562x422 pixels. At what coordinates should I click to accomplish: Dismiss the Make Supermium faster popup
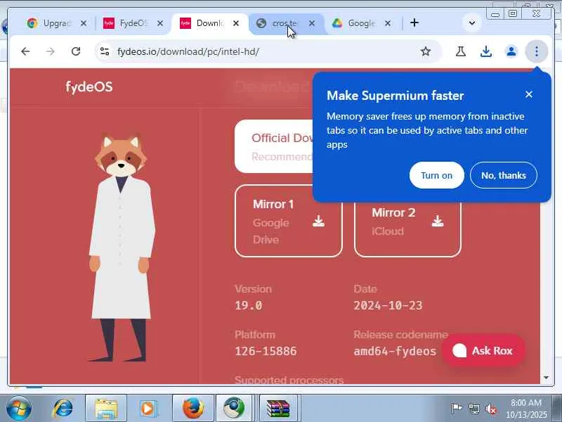[x=529, y=94]
